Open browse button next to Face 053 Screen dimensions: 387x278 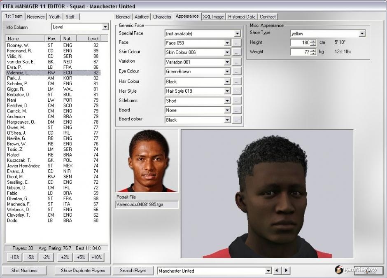236,43
